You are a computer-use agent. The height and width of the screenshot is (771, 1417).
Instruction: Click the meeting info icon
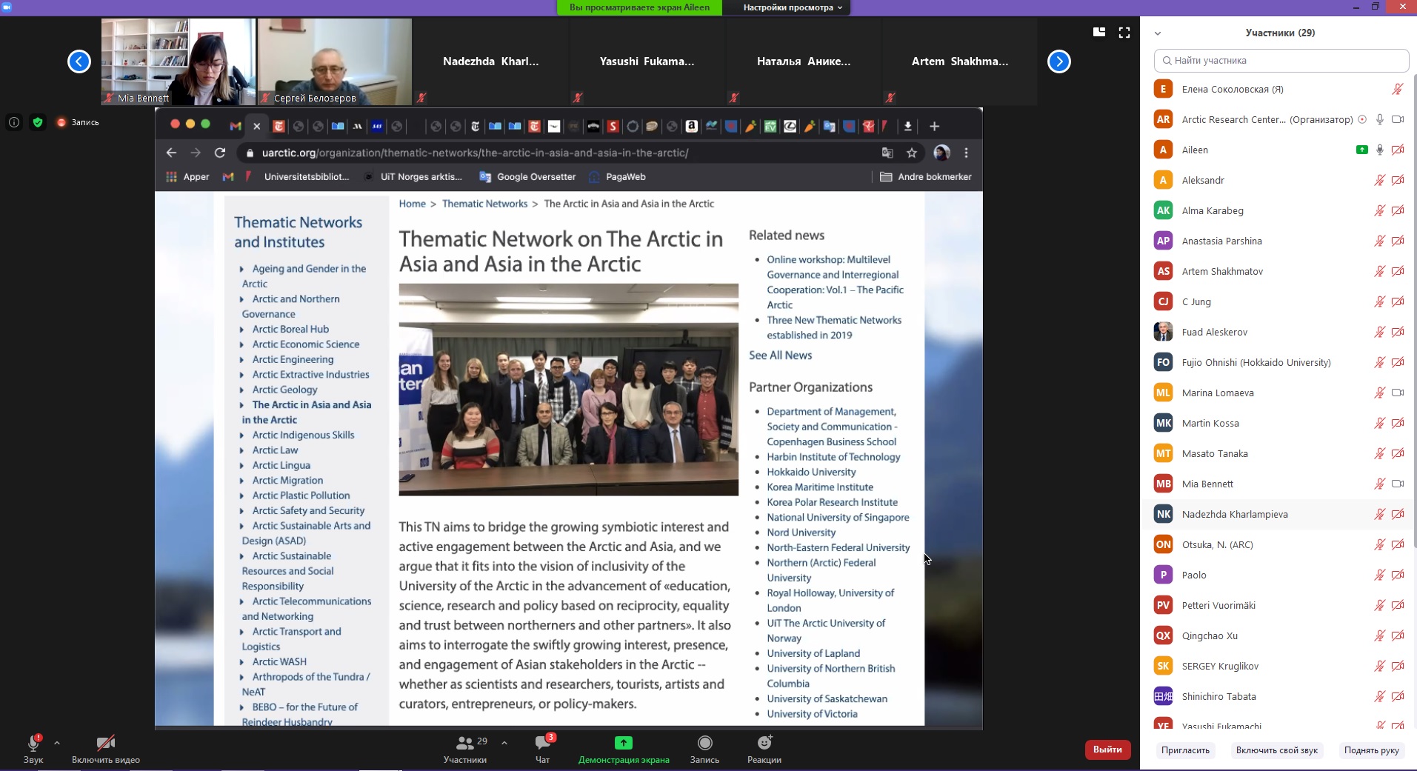(14, 122)
